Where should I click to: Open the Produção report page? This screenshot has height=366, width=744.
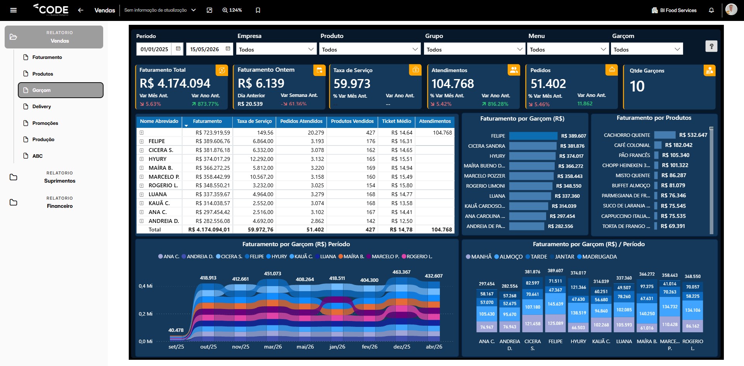[x=61, y=140]
